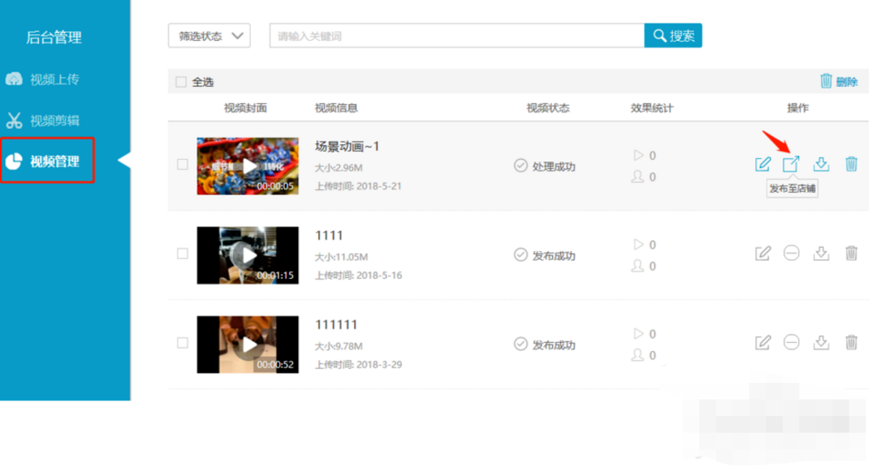Click trash icon for video 111111
Image resolution: width=895 pixels, height=471 pixels.
tap(851, 343)
